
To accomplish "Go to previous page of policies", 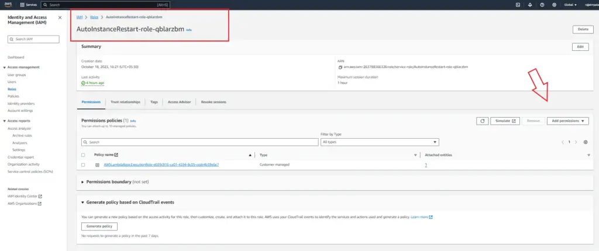I will point(562,142).
